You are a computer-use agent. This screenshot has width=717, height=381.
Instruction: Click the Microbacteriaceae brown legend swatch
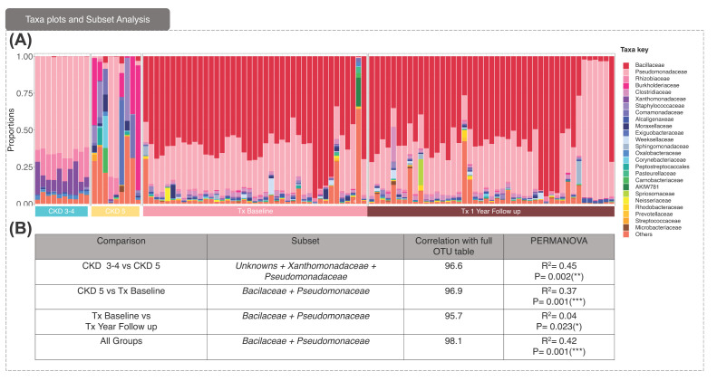pyautogui.click(x=626, y=227)
